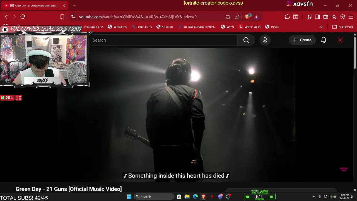Image resolution: width=357 pixels, height=201 pixels.
Task: Open Netflix from the taskbar
Action: click(212, 197)
